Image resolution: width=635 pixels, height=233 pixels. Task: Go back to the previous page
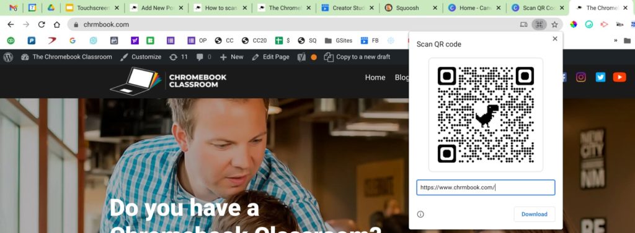11,25
